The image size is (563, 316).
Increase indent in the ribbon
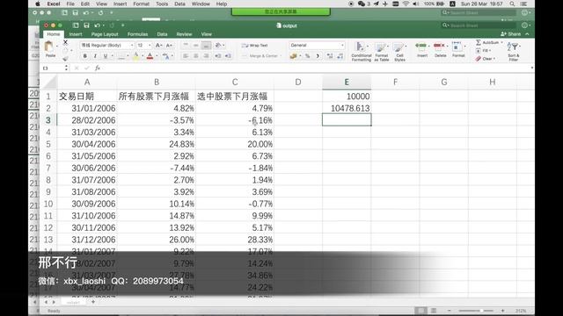(x=228, y=56)
